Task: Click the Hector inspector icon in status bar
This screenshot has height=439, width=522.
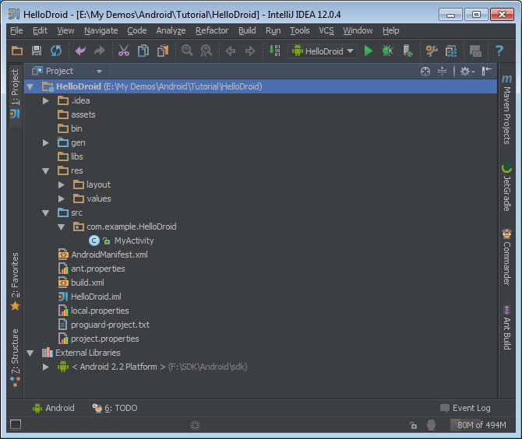Action: [x=431, y=425]
